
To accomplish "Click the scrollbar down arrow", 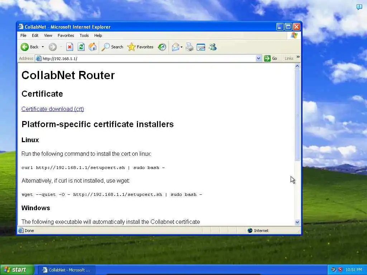I will tap(297, 222).
